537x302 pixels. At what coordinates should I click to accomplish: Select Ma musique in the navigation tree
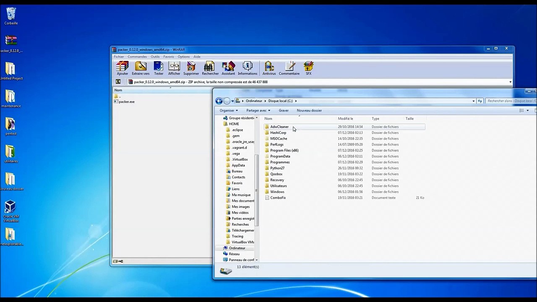[241, 195]
